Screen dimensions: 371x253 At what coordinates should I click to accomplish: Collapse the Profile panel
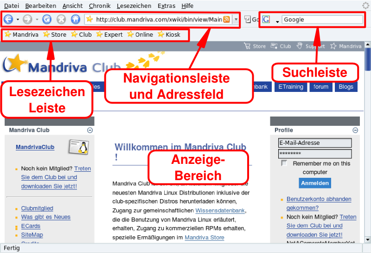(355, 130)
